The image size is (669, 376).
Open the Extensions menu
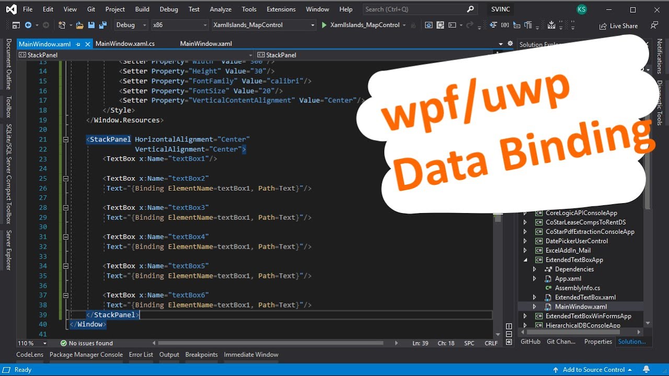pos(281,9)
